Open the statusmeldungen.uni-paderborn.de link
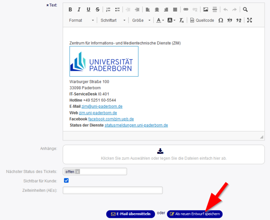Screen dimensions: 270x220 point(136,125)
